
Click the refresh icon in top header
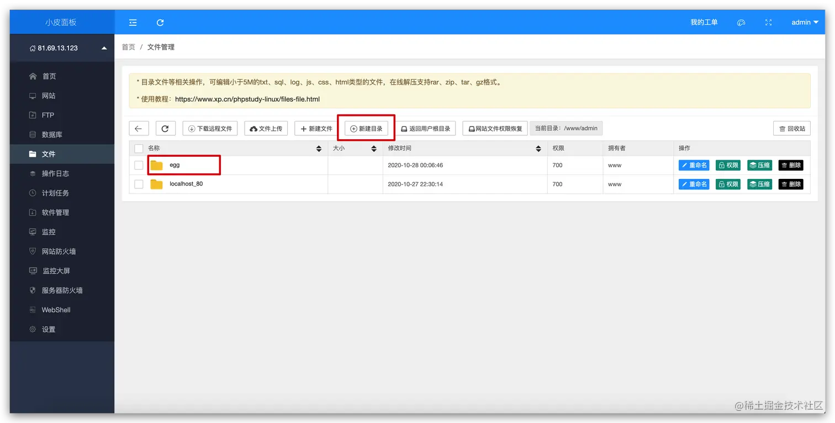(160, 23)
